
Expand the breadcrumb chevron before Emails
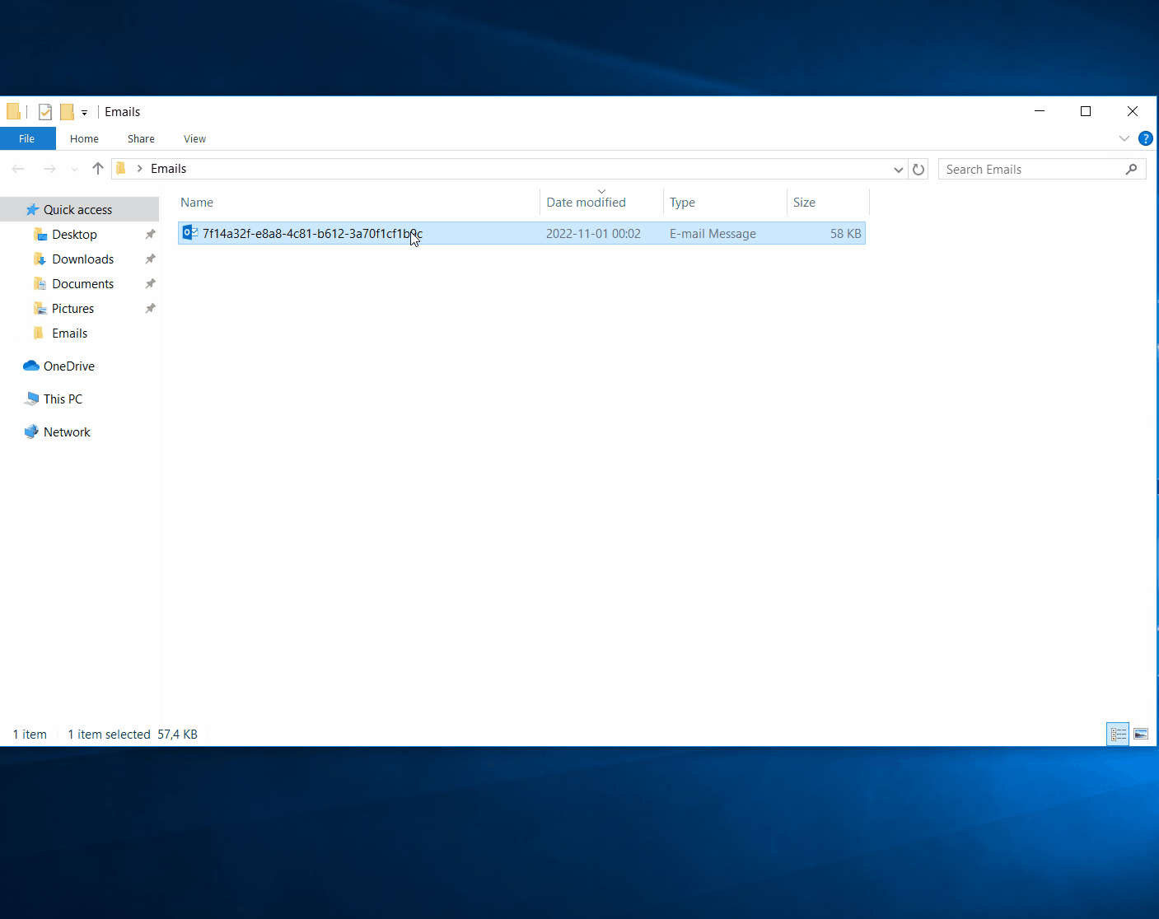140,169
